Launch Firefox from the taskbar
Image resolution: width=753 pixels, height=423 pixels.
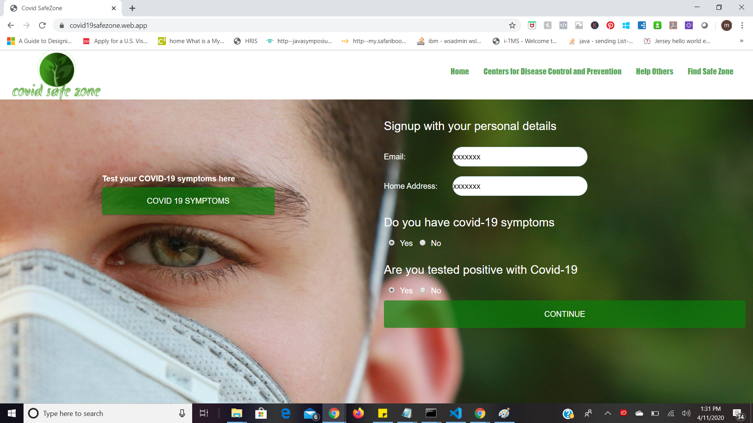[358, 413]
